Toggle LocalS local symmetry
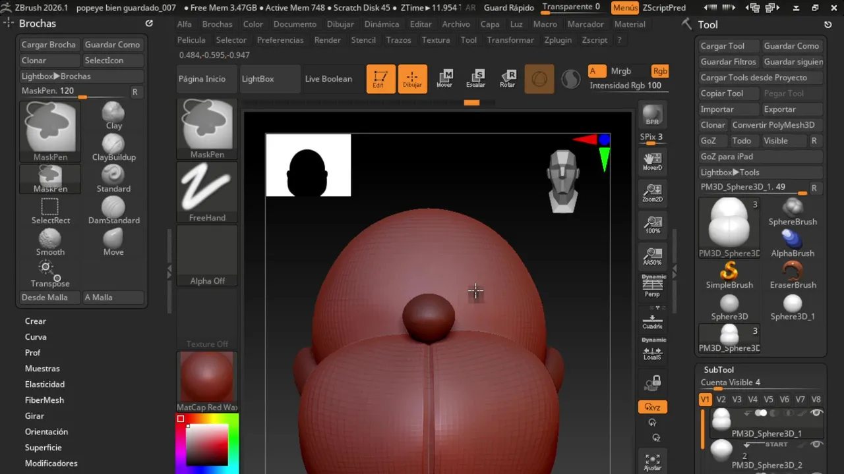Viewport: 844px width, 474px height. [x=652, y=350]
